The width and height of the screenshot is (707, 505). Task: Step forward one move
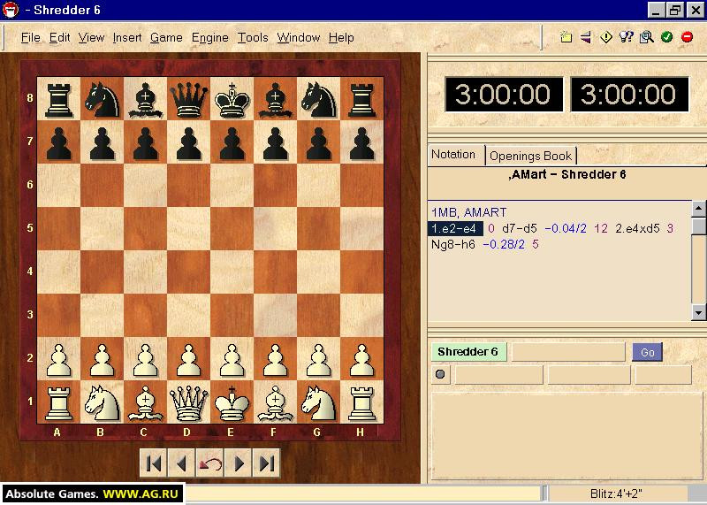point(238,463)
